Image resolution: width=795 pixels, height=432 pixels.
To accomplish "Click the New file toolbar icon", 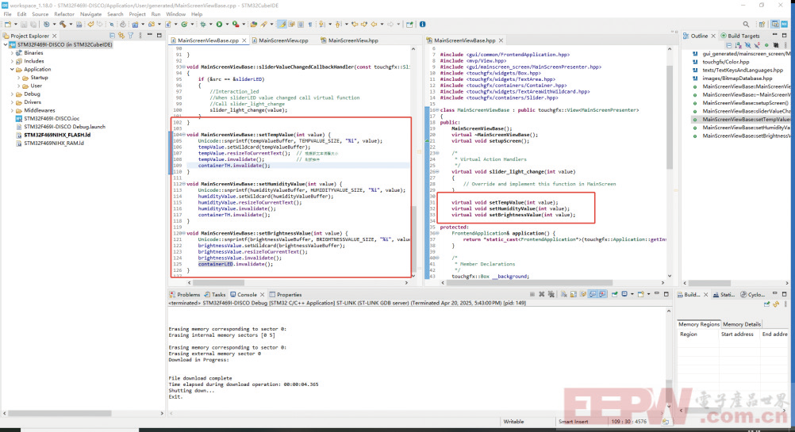I will coord(8,24).
